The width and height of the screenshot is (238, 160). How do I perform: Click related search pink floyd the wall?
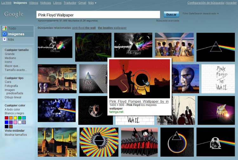click(x=84, y=28)
